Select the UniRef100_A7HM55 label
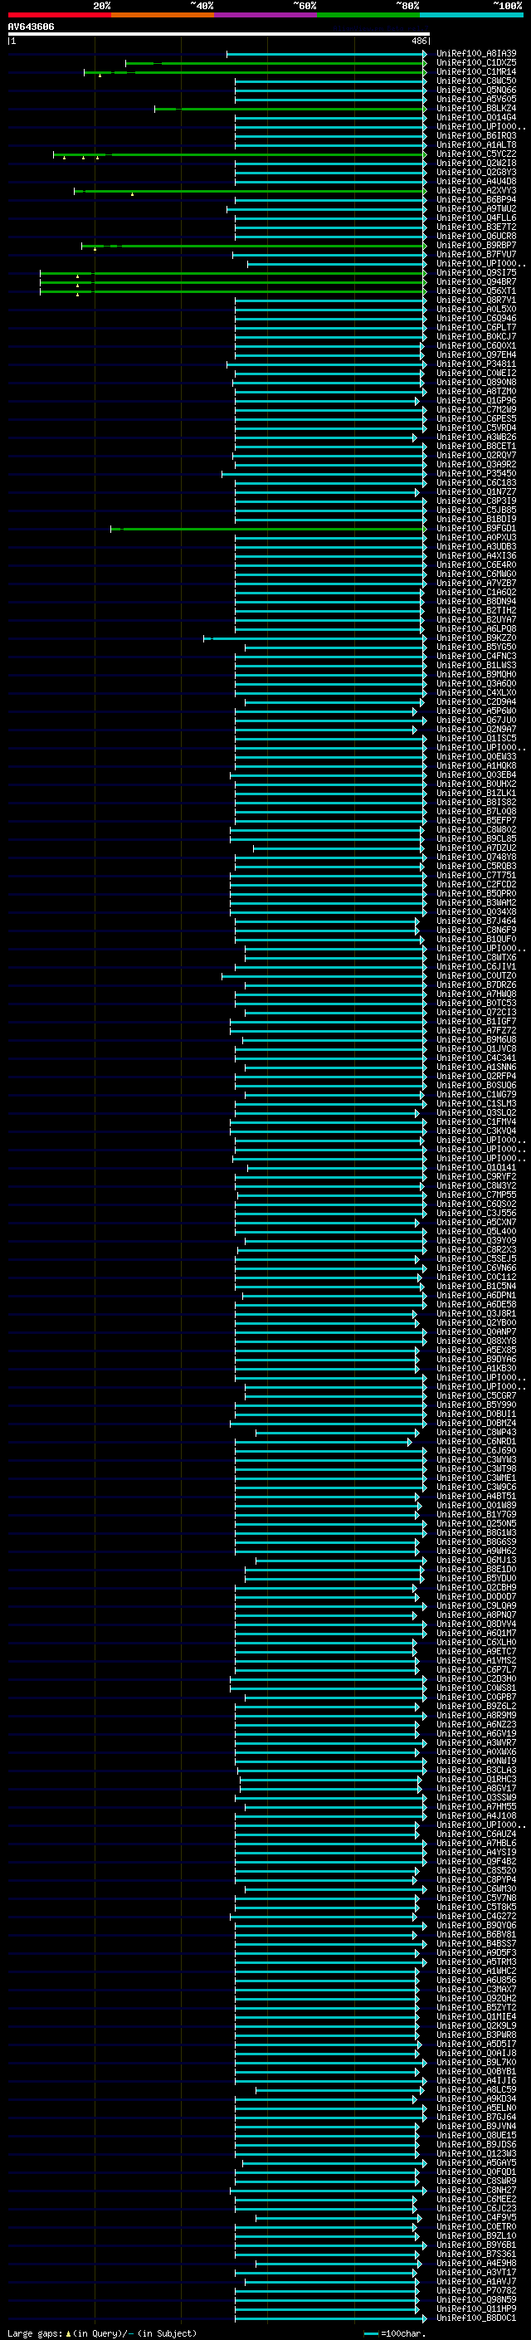 point(475,1806)
